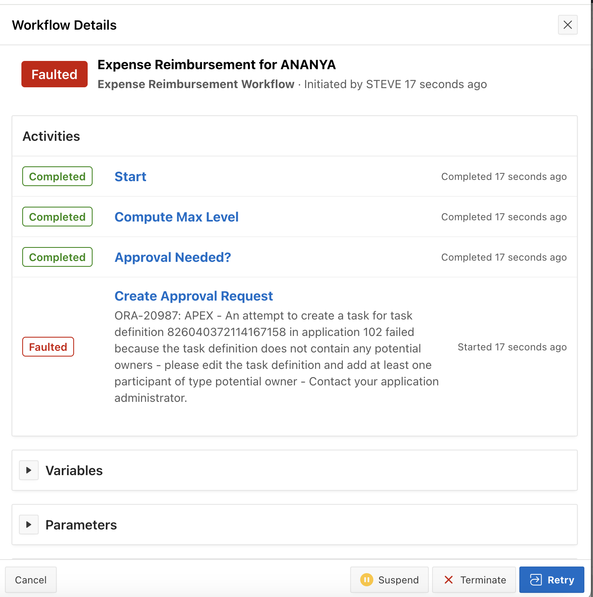Click the Completed badge beside Approval Needed?
Screen dimensions: 593x597
pyautogui.click(x=57, y=257)
